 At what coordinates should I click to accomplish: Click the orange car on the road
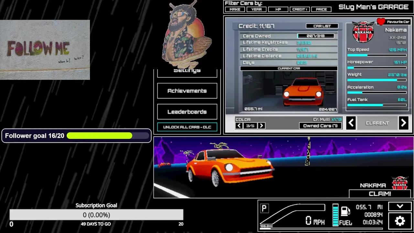tap(230, 168)
